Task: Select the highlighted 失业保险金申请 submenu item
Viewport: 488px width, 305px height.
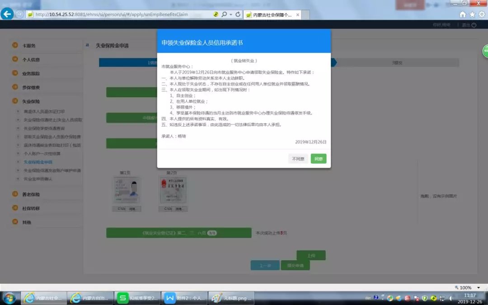Action: click(38, 162)
